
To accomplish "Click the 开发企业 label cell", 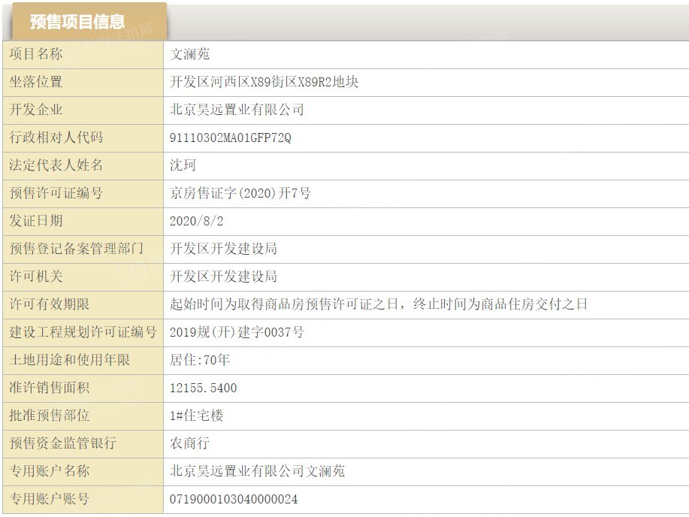I will [83, 110].
